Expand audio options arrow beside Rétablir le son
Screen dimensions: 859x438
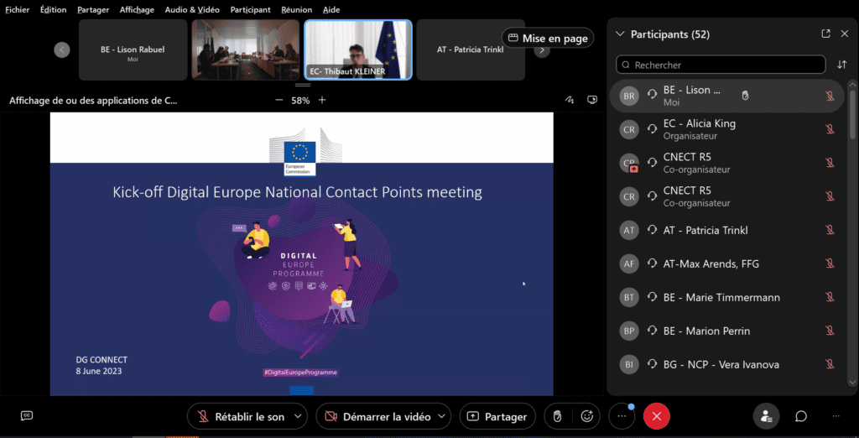(x=298, y=416)
